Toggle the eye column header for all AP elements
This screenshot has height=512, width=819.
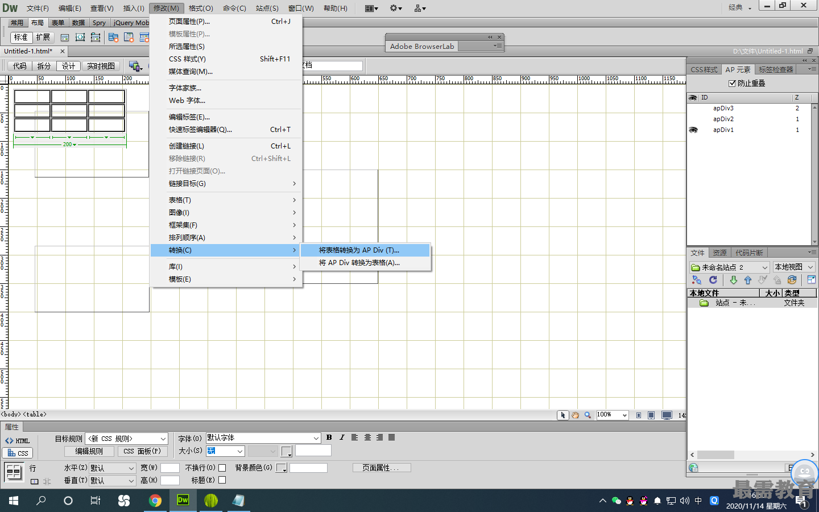693,97
